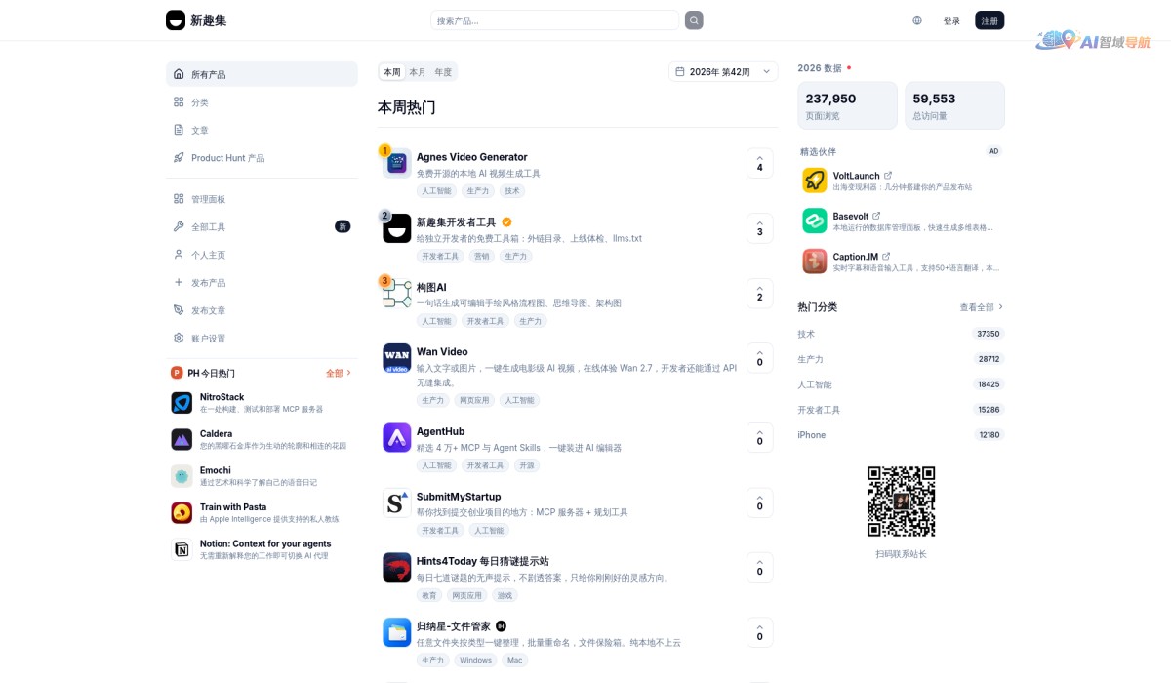
Task: Click the Basevolt partner icon
Action: pyautogui.click(x=815, y=221)
